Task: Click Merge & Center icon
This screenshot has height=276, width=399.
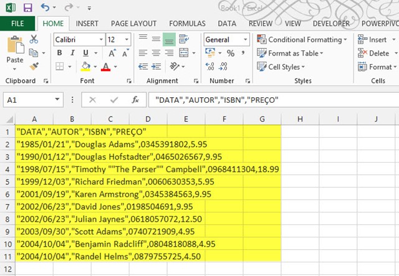Action: coord(184,53)
